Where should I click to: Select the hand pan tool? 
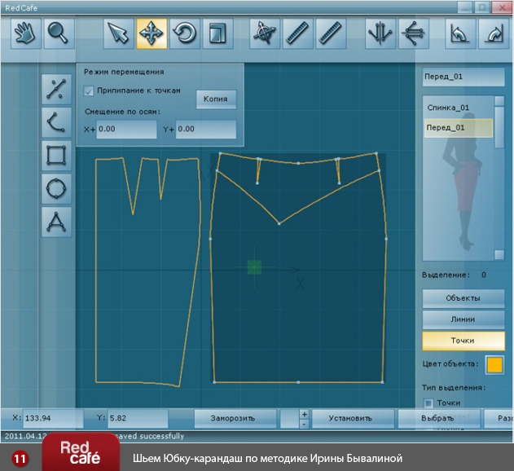(26, 33)
